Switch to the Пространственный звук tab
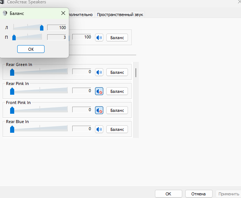Screen dimensions: 241x198 click(x=120, y=15)
